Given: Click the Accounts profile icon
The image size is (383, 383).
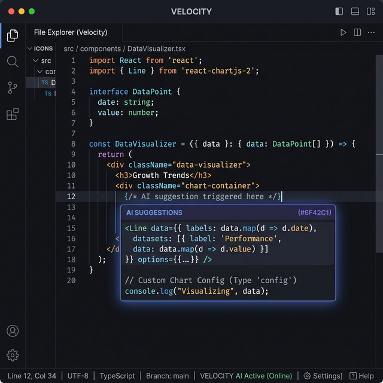Looking at the screenshot, I should 13,331.
